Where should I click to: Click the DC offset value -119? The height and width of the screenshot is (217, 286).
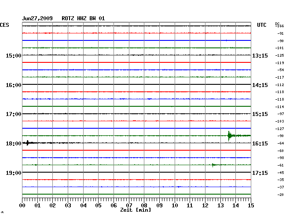click(279, 63)
